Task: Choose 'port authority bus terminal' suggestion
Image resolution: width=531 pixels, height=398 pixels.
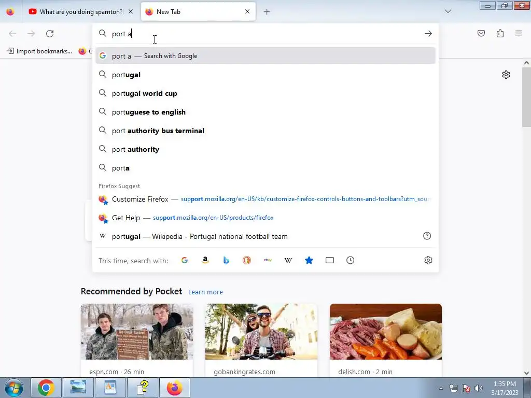Action: pos(265,131)
